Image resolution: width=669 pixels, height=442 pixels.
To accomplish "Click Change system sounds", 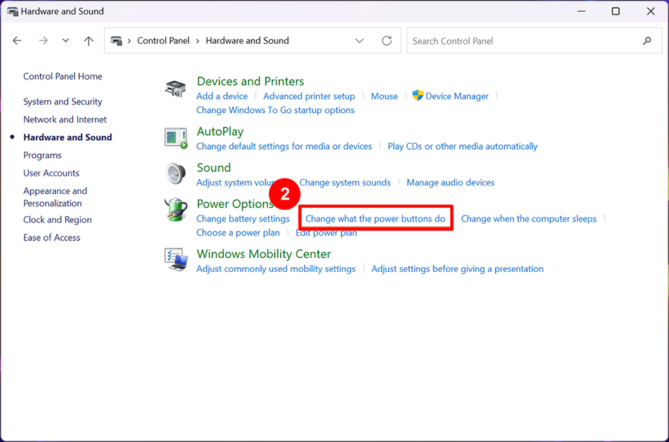I will click(345, 183).
